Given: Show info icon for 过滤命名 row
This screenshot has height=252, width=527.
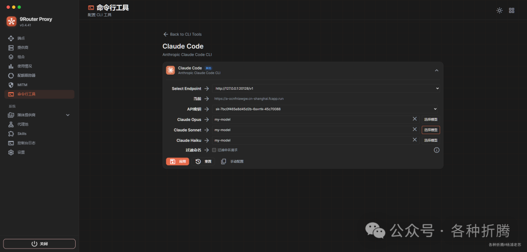Looking at the screenshot, I should [437, 150].
